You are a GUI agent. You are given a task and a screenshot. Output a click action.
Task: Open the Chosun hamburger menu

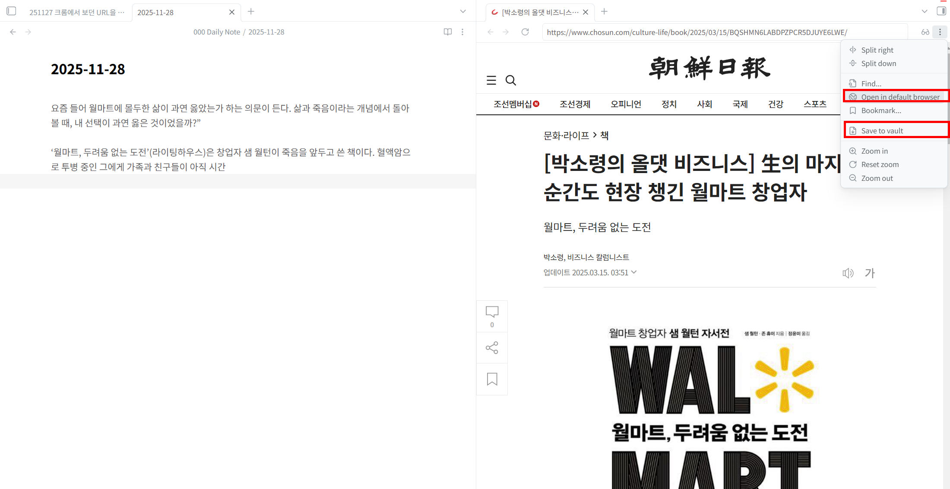pyautogui.click(x=491, y=80)
